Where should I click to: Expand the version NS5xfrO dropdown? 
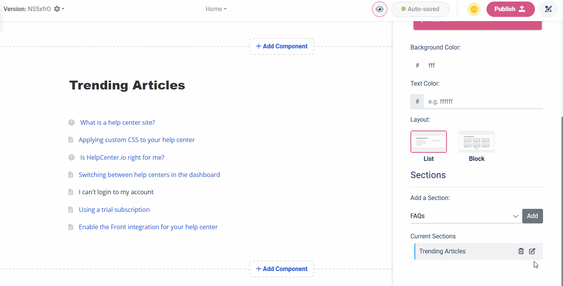pos(63,9)
